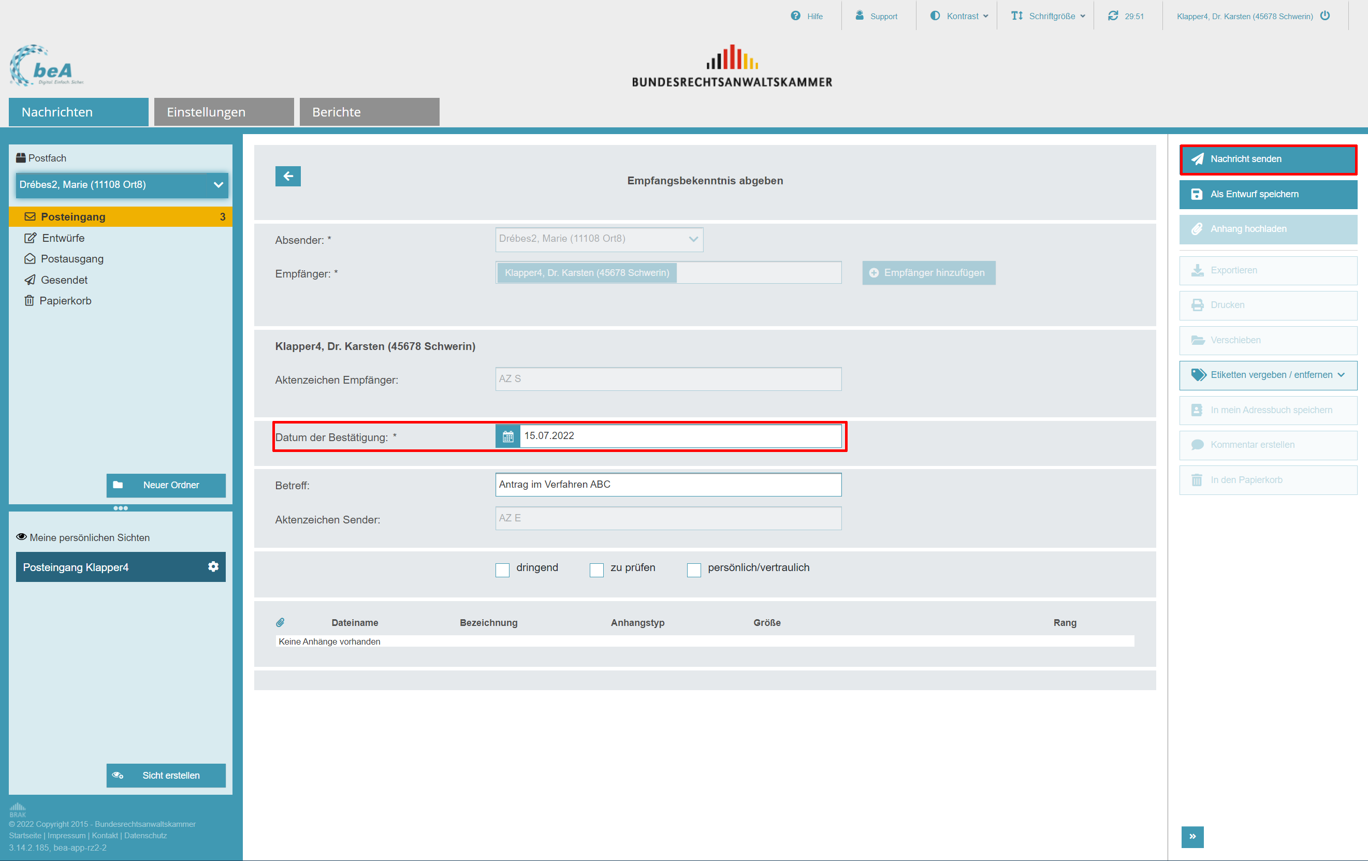Open the Berichte tab

(x=369, y=112)
